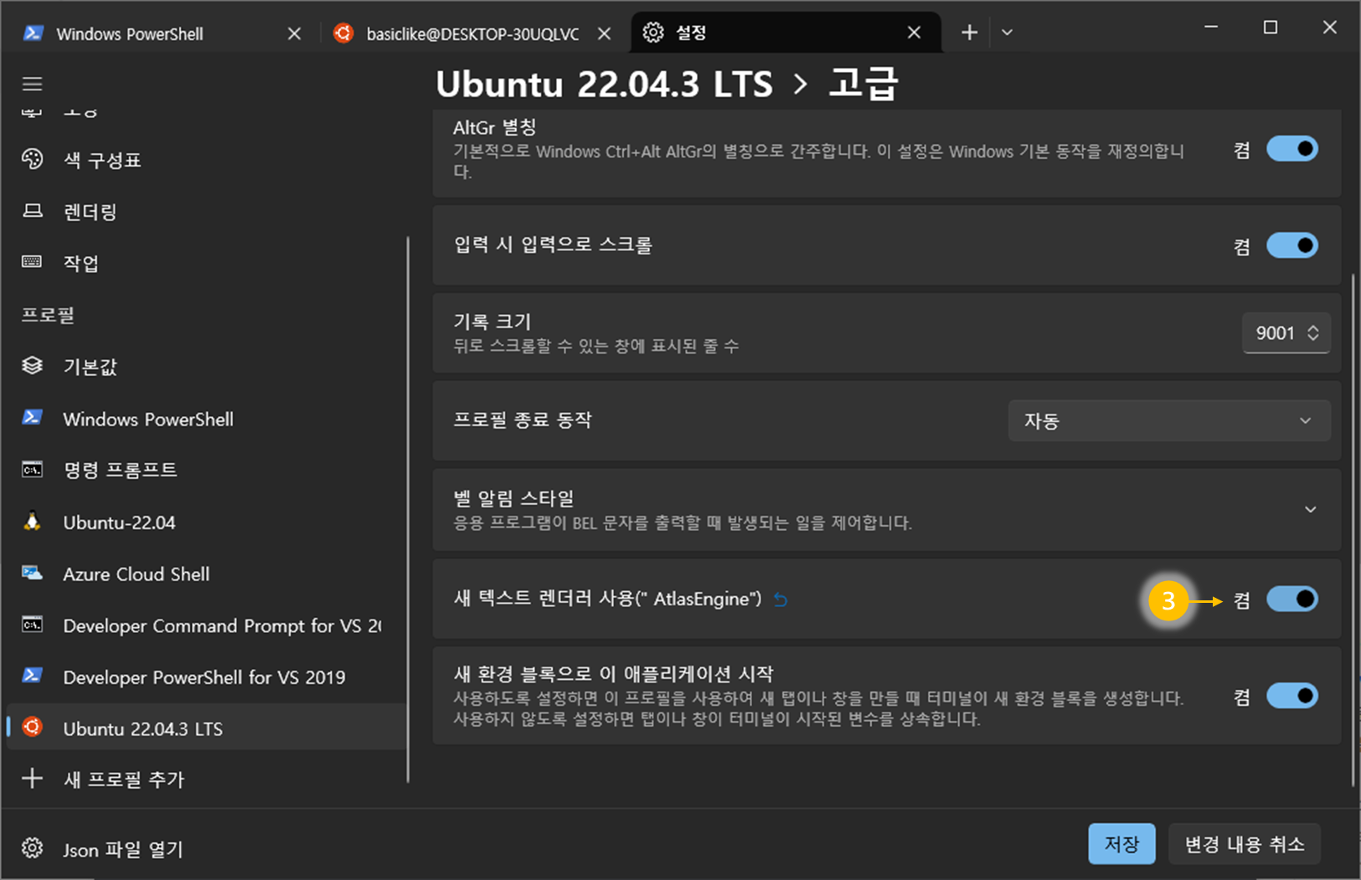This screenshot has height=880, width=1361.
Task: Click the 기록 크기 value field 9001
Action: pyautogui.click(x=1275, y=332)
